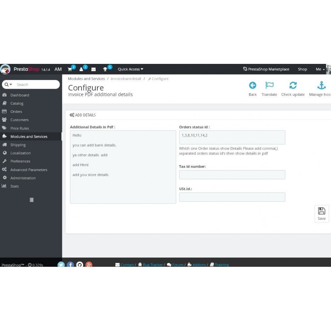Image resolution: width=331 pixels, height=331 pixels.
Task: Click the Translate flag icon
Action: tap(269, 85)
